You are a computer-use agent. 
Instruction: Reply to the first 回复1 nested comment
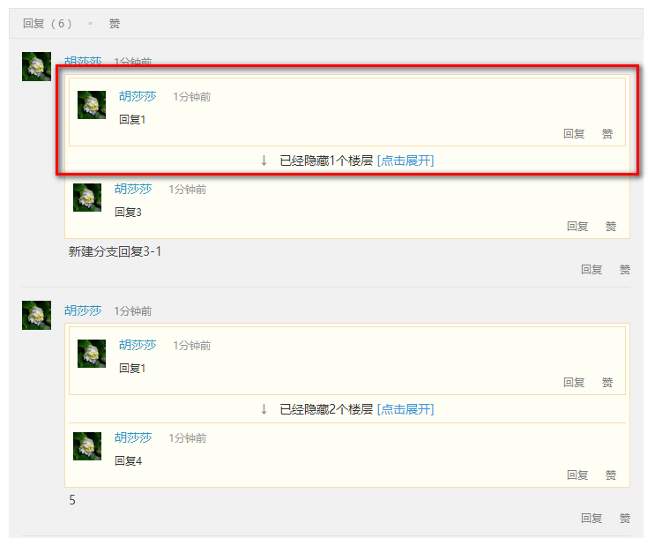(574, 134)
